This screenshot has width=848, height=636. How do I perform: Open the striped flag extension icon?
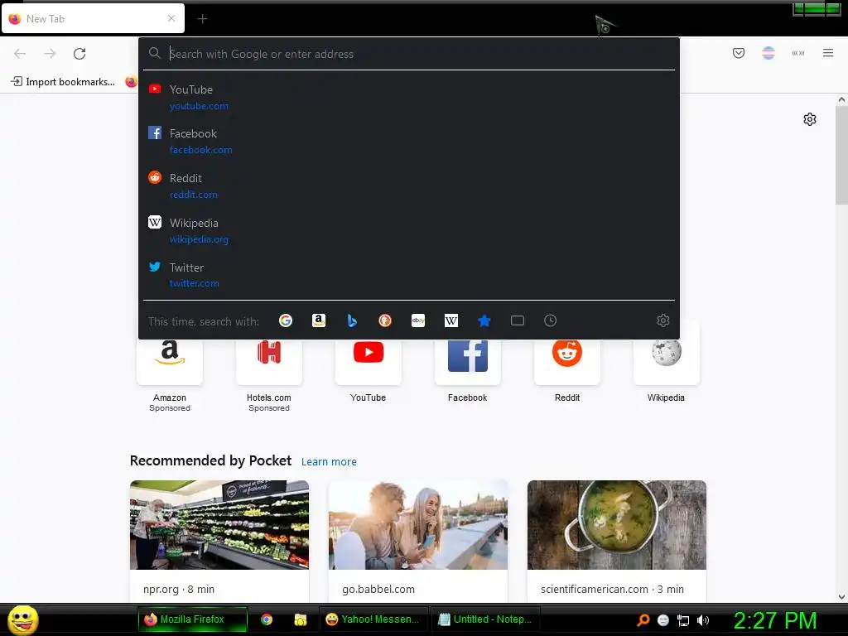[768, 53]
